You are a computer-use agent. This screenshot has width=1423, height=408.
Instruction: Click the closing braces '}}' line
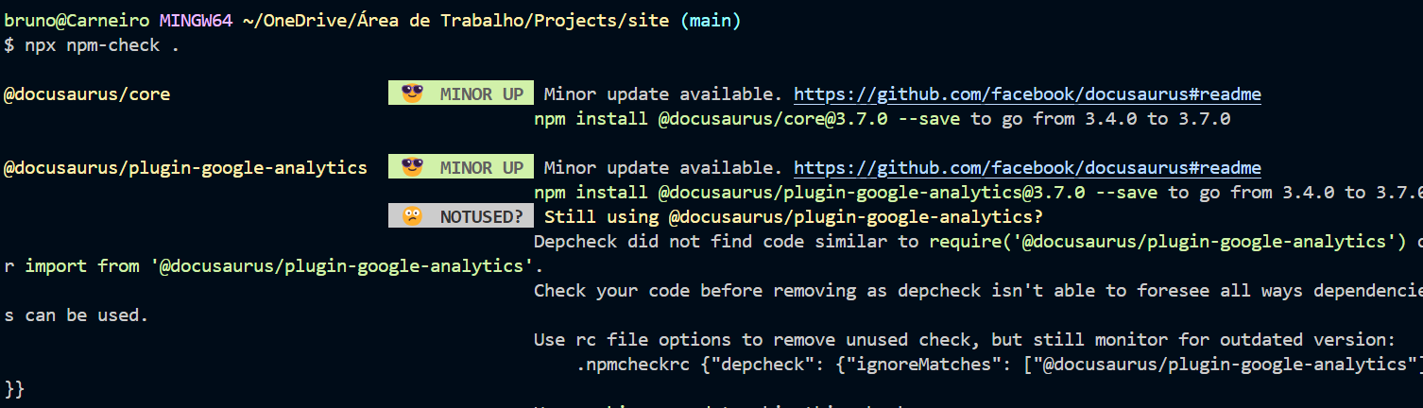(x=14, y=389)
